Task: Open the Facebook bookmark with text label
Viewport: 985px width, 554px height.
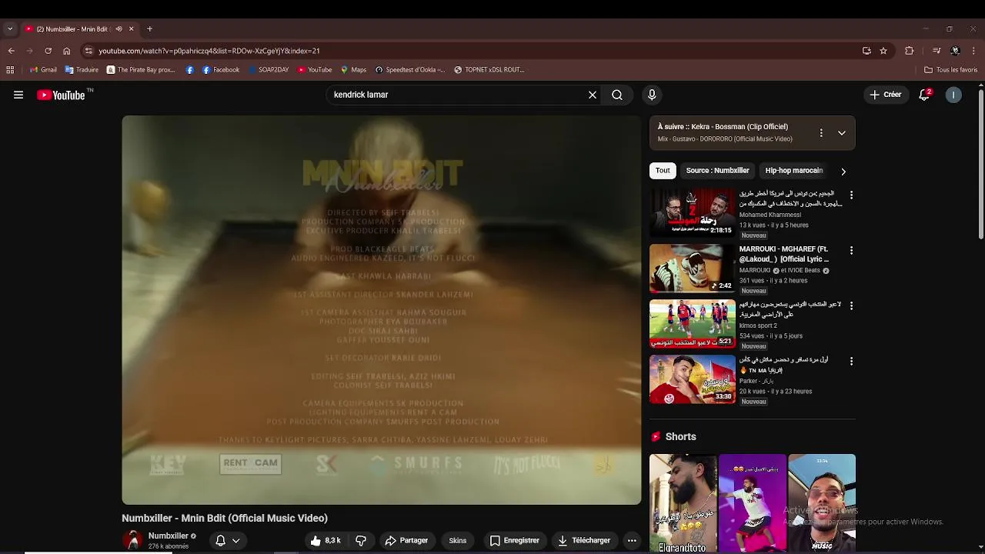Action: [x=221, y=69]
